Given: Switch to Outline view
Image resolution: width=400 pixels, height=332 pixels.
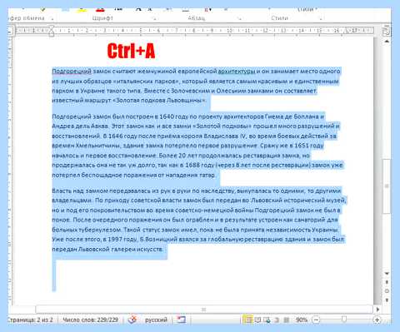Looking at the screenshot, I should (277, 320).
